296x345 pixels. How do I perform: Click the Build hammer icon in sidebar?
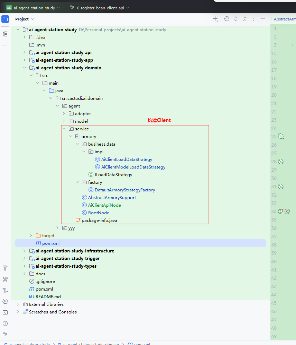(x=5, y=268)
